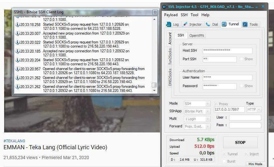Image resolution: width=274 pixels, height=167 pixels.
Task: Open the SSHApp dropdown showing Bitvise Port
Action: click(197, 111)
